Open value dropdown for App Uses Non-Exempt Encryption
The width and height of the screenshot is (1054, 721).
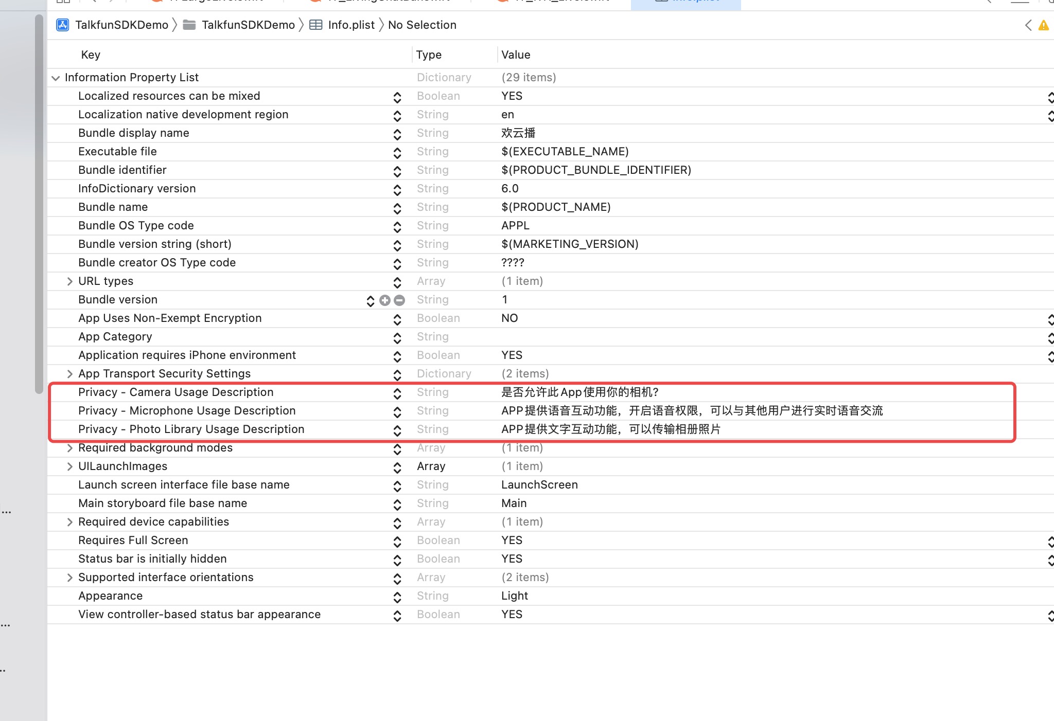(x=1050, y=319)
